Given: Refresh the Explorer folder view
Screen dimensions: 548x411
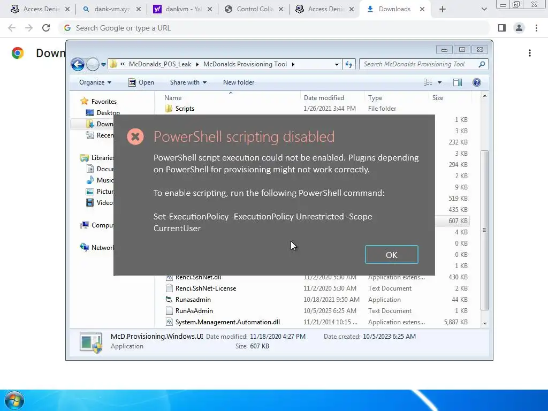Looking at the screenshot, I should [349, 64].
